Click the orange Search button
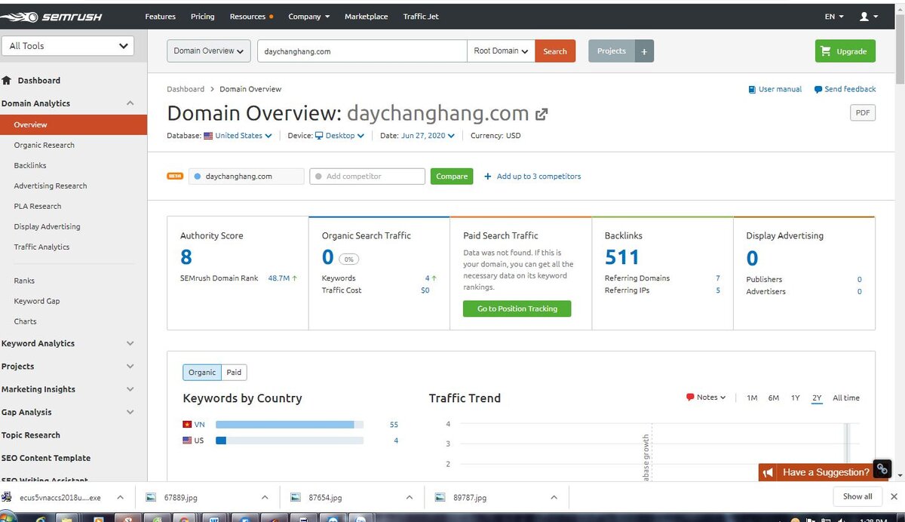The width and height of the screenshot is (905, 522). click(x=555, y=51)
